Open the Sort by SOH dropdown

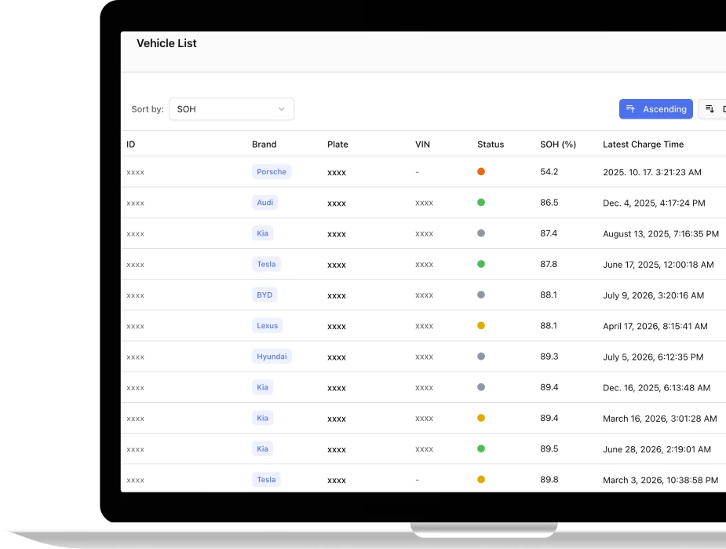click(x=232, y=109)
